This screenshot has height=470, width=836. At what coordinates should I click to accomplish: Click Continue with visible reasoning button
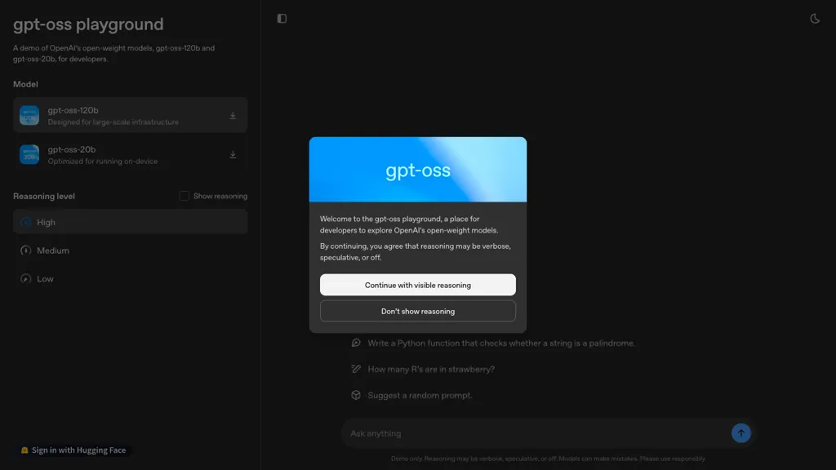(417, 285)
